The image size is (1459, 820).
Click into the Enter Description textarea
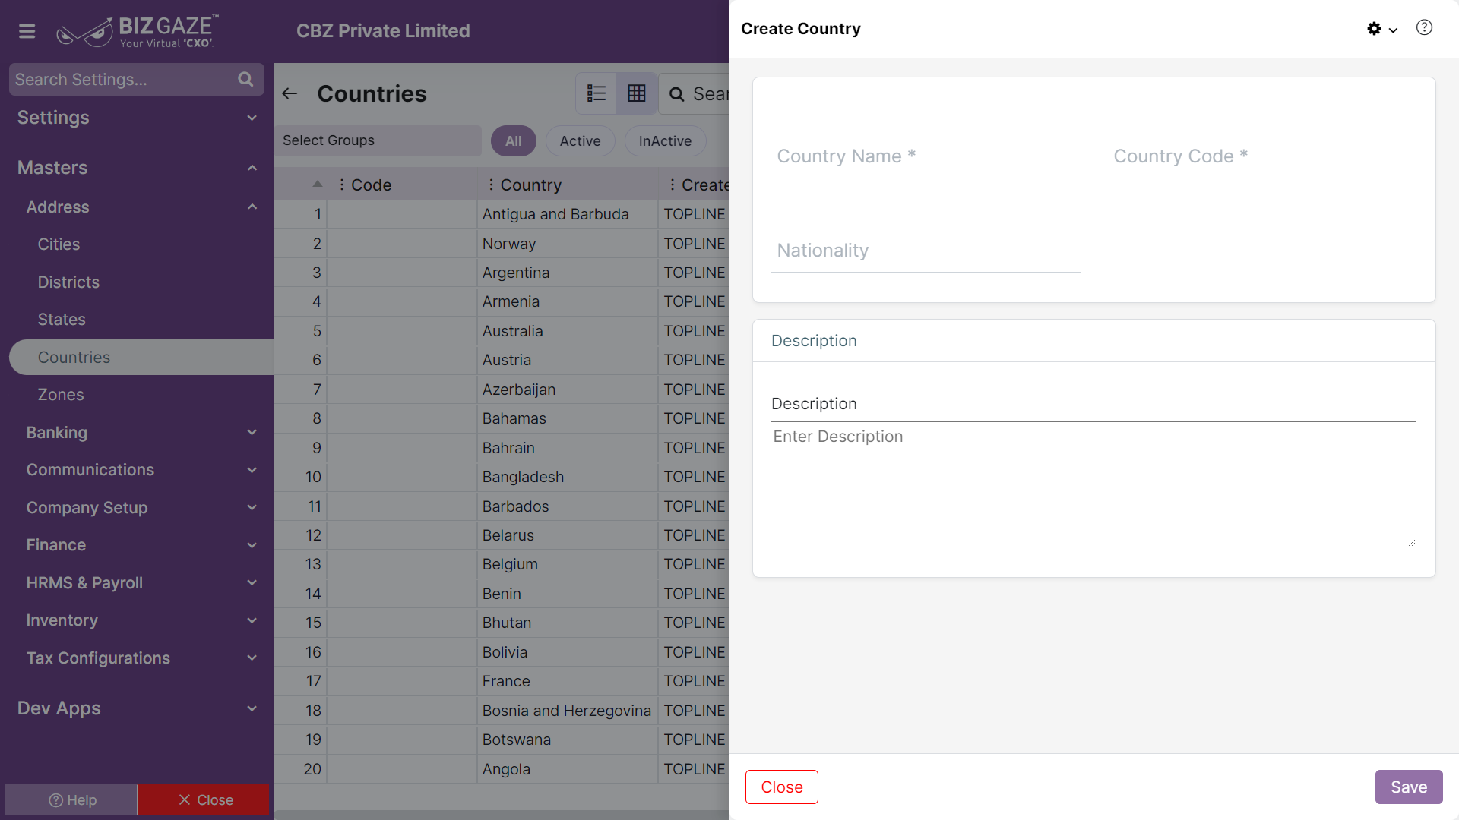coord(1093,484)
